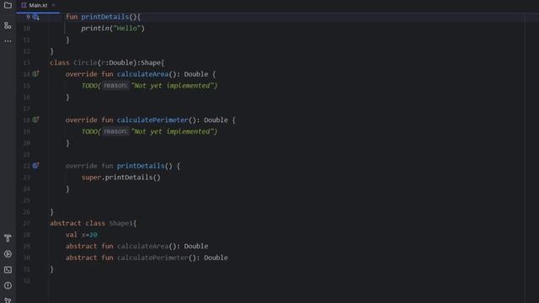Click println("Hello") statement

113,29
